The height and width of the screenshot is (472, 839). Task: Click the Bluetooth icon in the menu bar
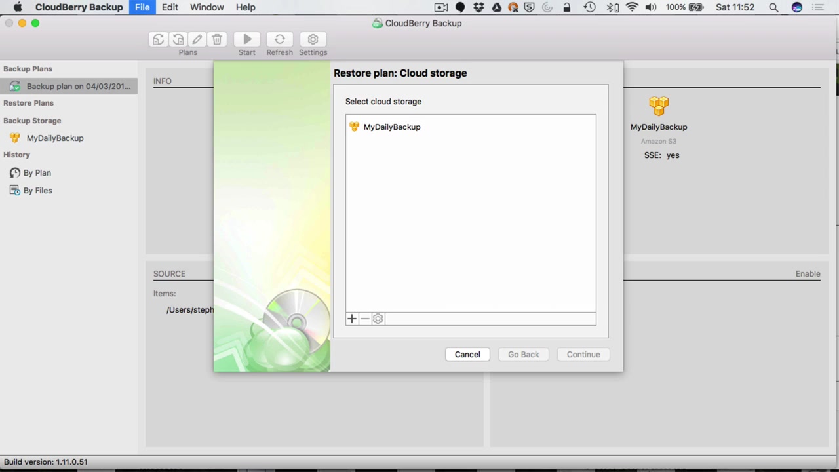pyautogui.click(x=612, y=7)
